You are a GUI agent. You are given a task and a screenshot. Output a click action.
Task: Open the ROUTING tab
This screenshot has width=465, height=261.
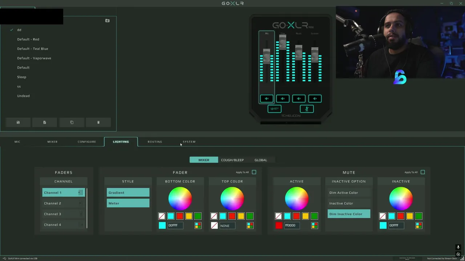pos(155,142)
